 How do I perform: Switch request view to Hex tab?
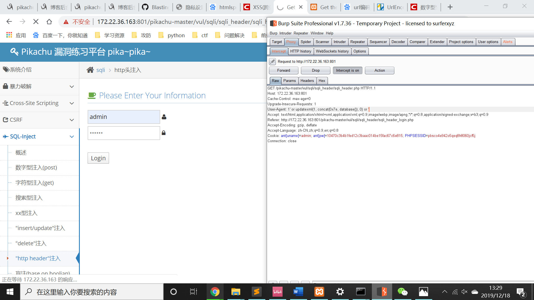pyautogui.click(x=322, y=81)
